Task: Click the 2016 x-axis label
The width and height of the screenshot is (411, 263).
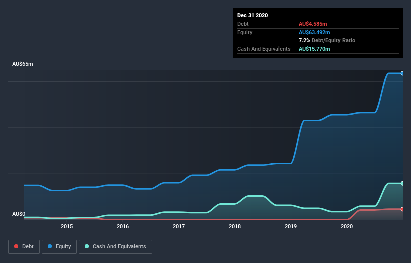Action: [x=123, y=226]
